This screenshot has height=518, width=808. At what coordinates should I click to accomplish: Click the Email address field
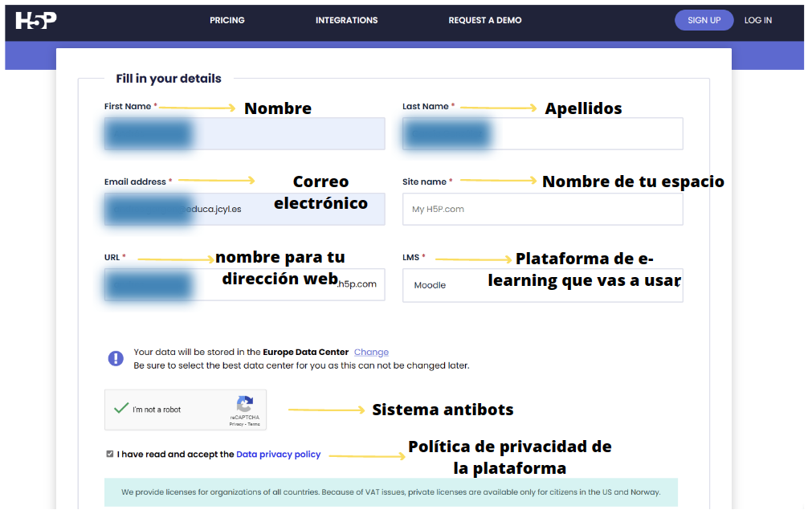pyautogui.click(x=244, y=209)
